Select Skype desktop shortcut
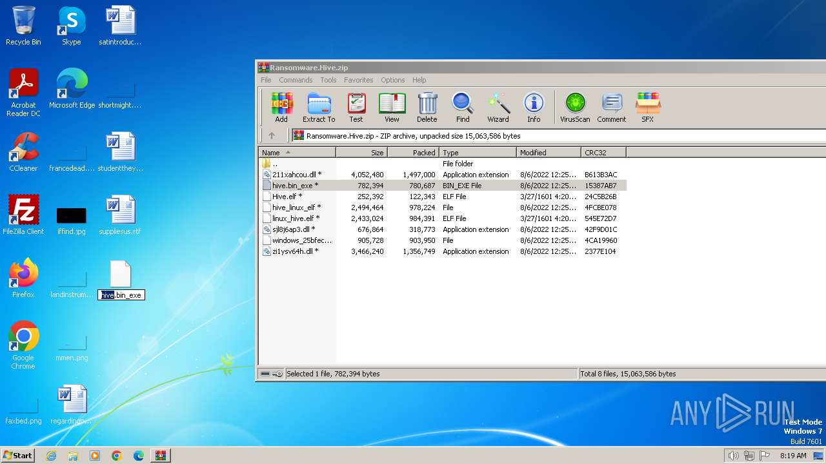The image size is (826, 464). (72, 26)
